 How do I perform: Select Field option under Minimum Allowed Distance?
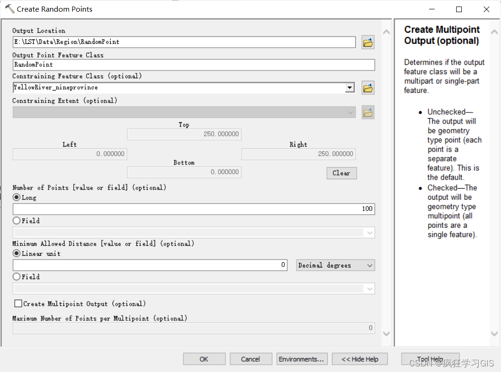coord(17,276)
